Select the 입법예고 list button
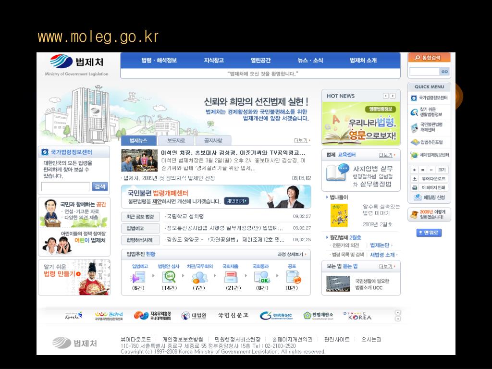This screenshot has height=369, width=492. (x=140, y=228)
